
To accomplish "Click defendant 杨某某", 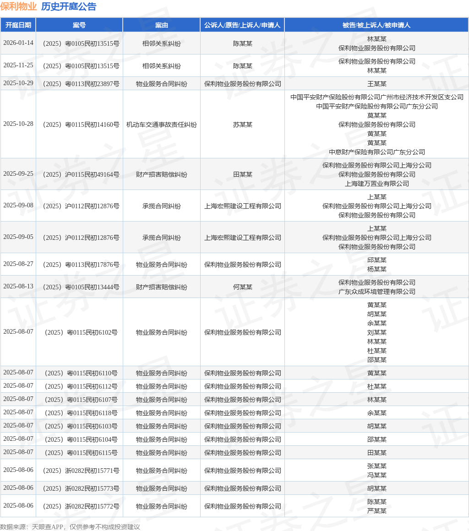I will click(377, 269).
